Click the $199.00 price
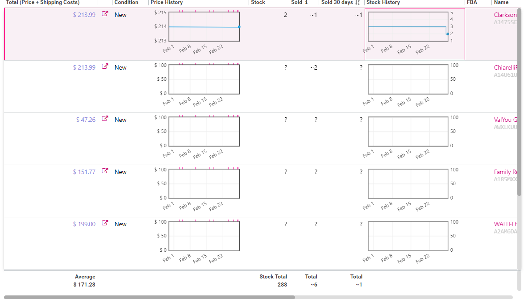This screenshot has width=524, height=299. (84, 224)
